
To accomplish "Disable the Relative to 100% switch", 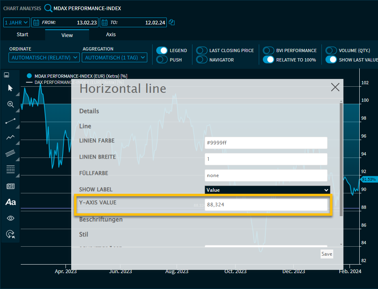I will (x=269, y=60).
